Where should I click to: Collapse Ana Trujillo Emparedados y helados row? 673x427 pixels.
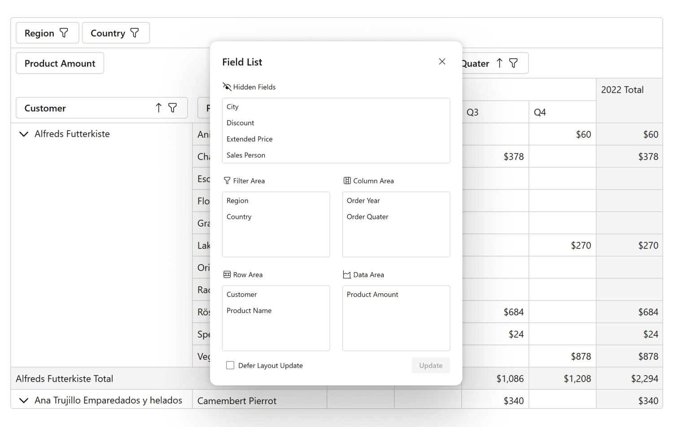coord(24,400)
